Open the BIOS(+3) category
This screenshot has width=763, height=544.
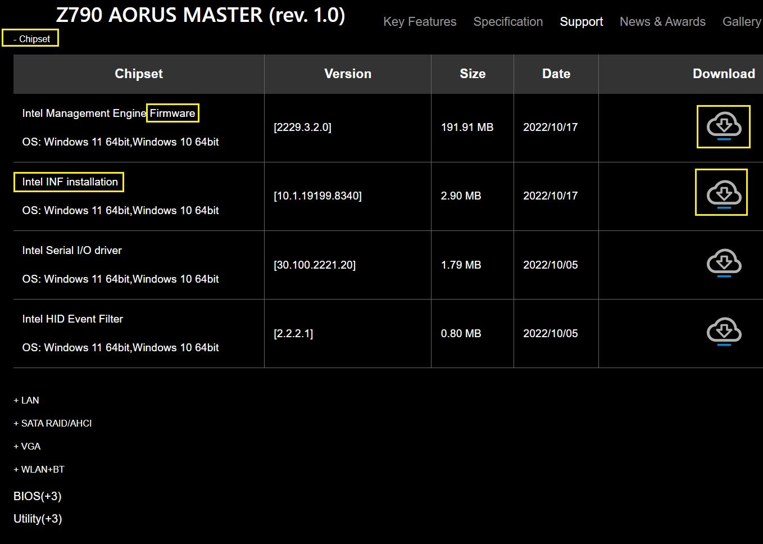38,496
